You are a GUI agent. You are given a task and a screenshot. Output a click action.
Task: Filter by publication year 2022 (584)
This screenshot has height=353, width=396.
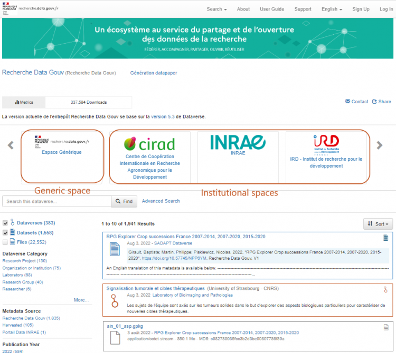point(13,351)
